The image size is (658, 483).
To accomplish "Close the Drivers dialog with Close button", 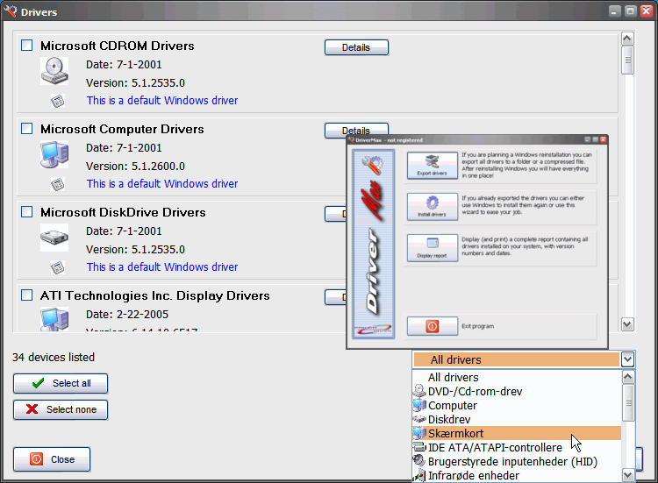I will pos(52,459).
